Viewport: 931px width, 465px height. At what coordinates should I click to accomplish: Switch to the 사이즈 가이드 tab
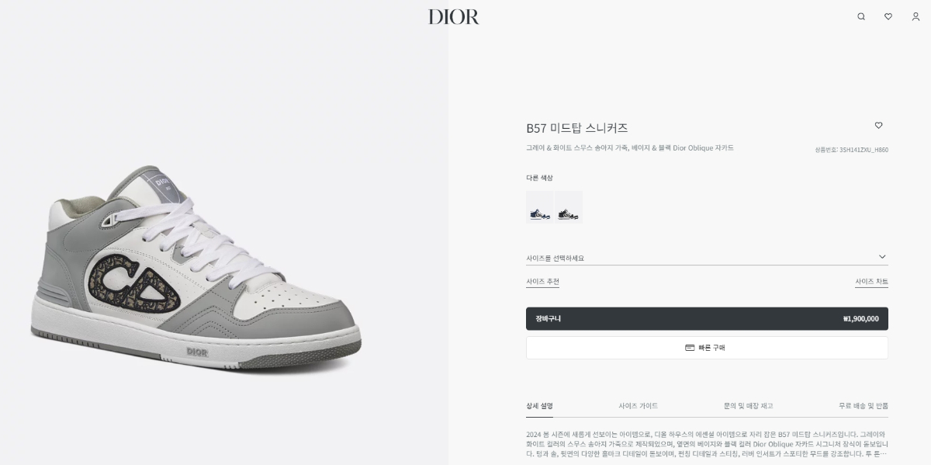point(638,406)
